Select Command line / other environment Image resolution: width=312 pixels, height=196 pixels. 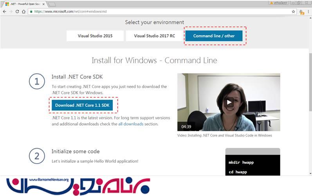214,36
